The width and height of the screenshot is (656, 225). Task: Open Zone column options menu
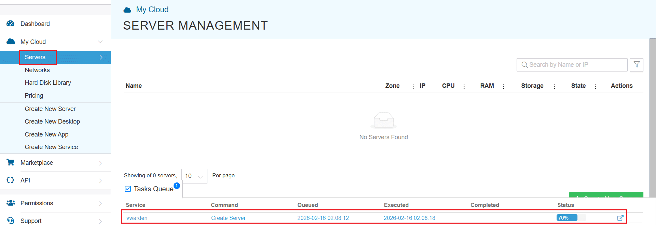tap(413, 86)
